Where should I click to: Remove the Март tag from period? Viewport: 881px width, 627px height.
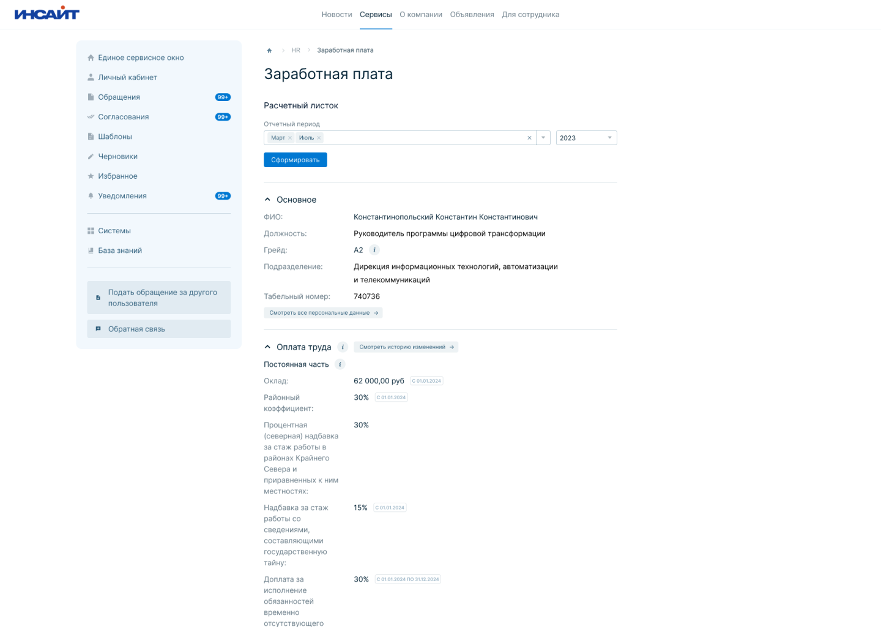pyautogui.click(x=290, y=138)
